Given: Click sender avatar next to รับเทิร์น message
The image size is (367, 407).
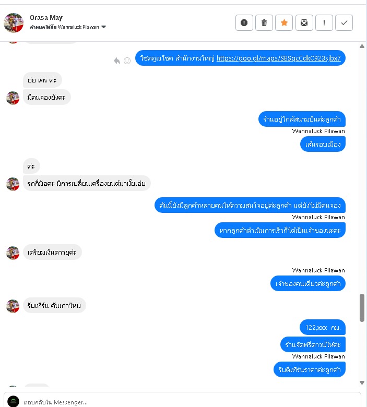Looking at the screenshot, I should pos(13,306).
